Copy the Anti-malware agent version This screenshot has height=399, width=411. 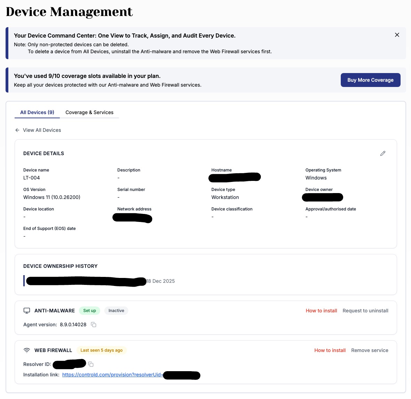tap(94, 325)
